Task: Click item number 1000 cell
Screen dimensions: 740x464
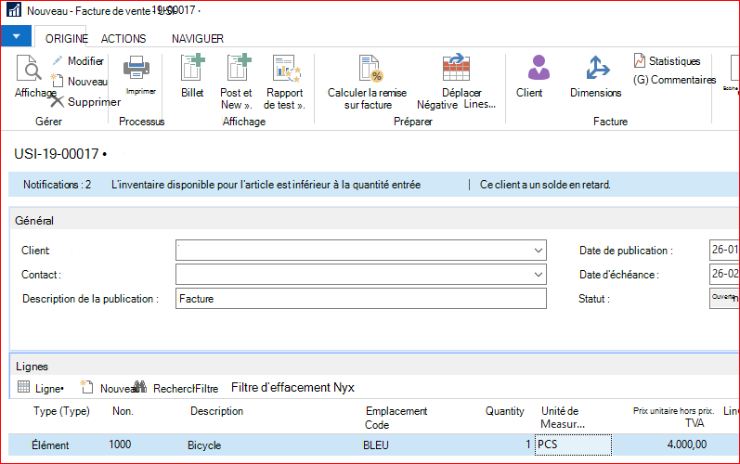Action: (120, 445)
